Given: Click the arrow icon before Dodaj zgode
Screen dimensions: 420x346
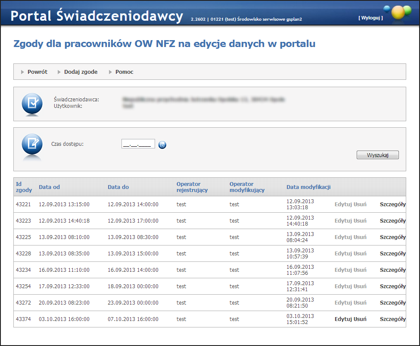Looking at the screenshot, I should (59, 72).
